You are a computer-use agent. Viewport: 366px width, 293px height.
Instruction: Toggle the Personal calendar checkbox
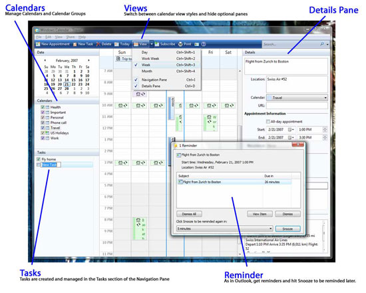43,117
